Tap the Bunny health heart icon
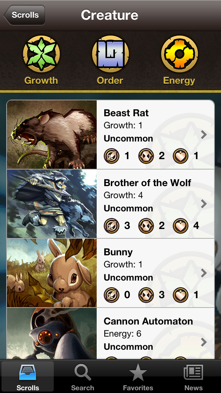This screenshot has width=221, height=393. tap(181, 295)
